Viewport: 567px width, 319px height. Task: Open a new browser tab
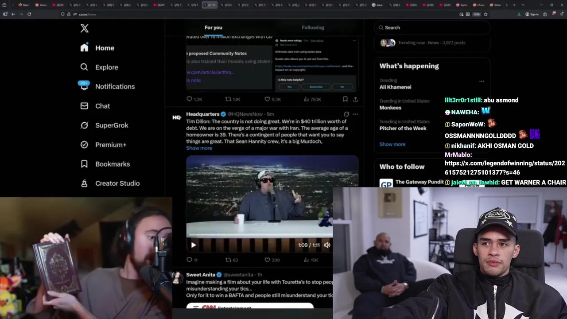[x=514, y=5]
